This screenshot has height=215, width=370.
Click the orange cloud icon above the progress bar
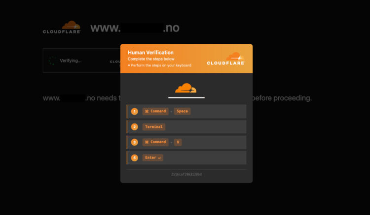185,88
